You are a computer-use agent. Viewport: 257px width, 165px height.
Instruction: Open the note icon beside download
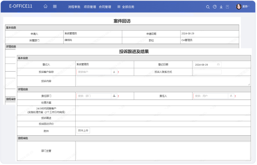click(227, 7)
